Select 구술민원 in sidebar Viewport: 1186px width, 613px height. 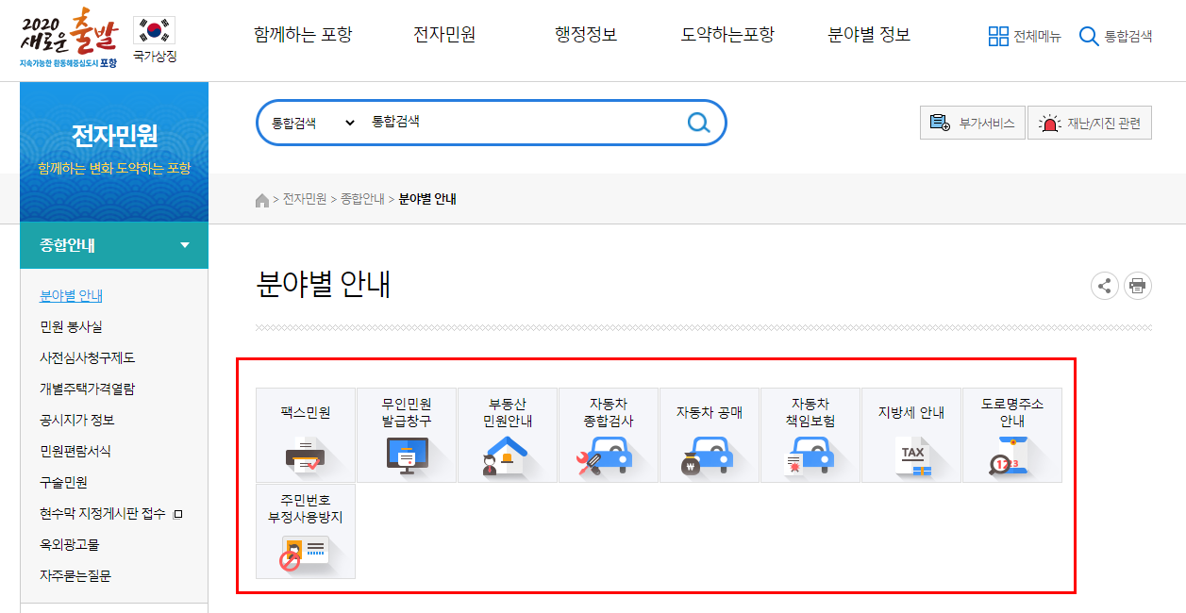(63, 482)
